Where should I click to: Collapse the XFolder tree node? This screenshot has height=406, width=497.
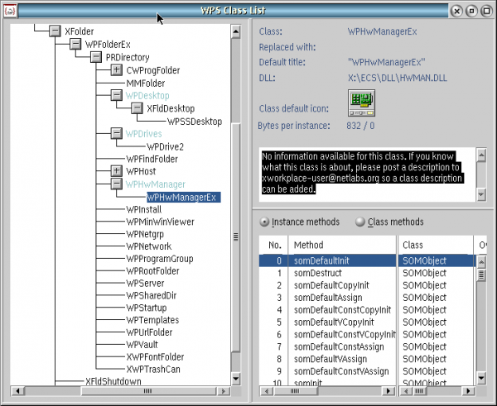(55, 31)
